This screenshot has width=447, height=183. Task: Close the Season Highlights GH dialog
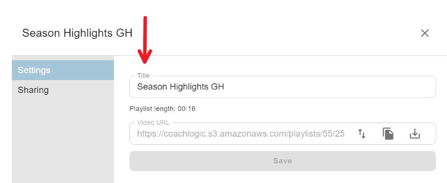click(425, 33)
